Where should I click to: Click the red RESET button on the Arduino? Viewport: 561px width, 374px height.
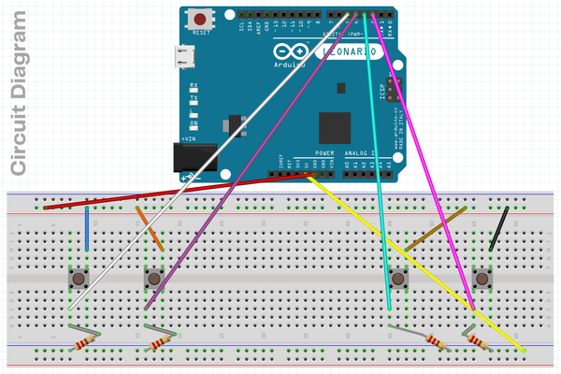(200, 19)
